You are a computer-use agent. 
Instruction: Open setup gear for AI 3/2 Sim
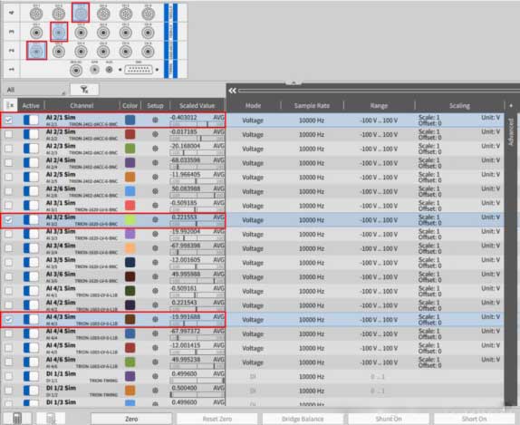tap(155, 219)
